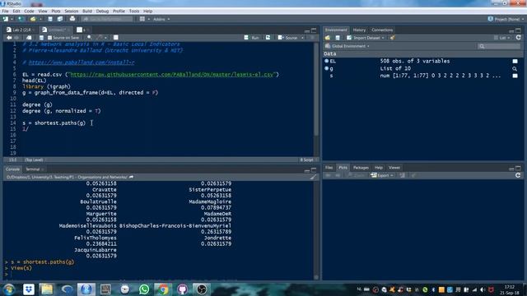Click the Clear Console broom icon

click(313, 177)
